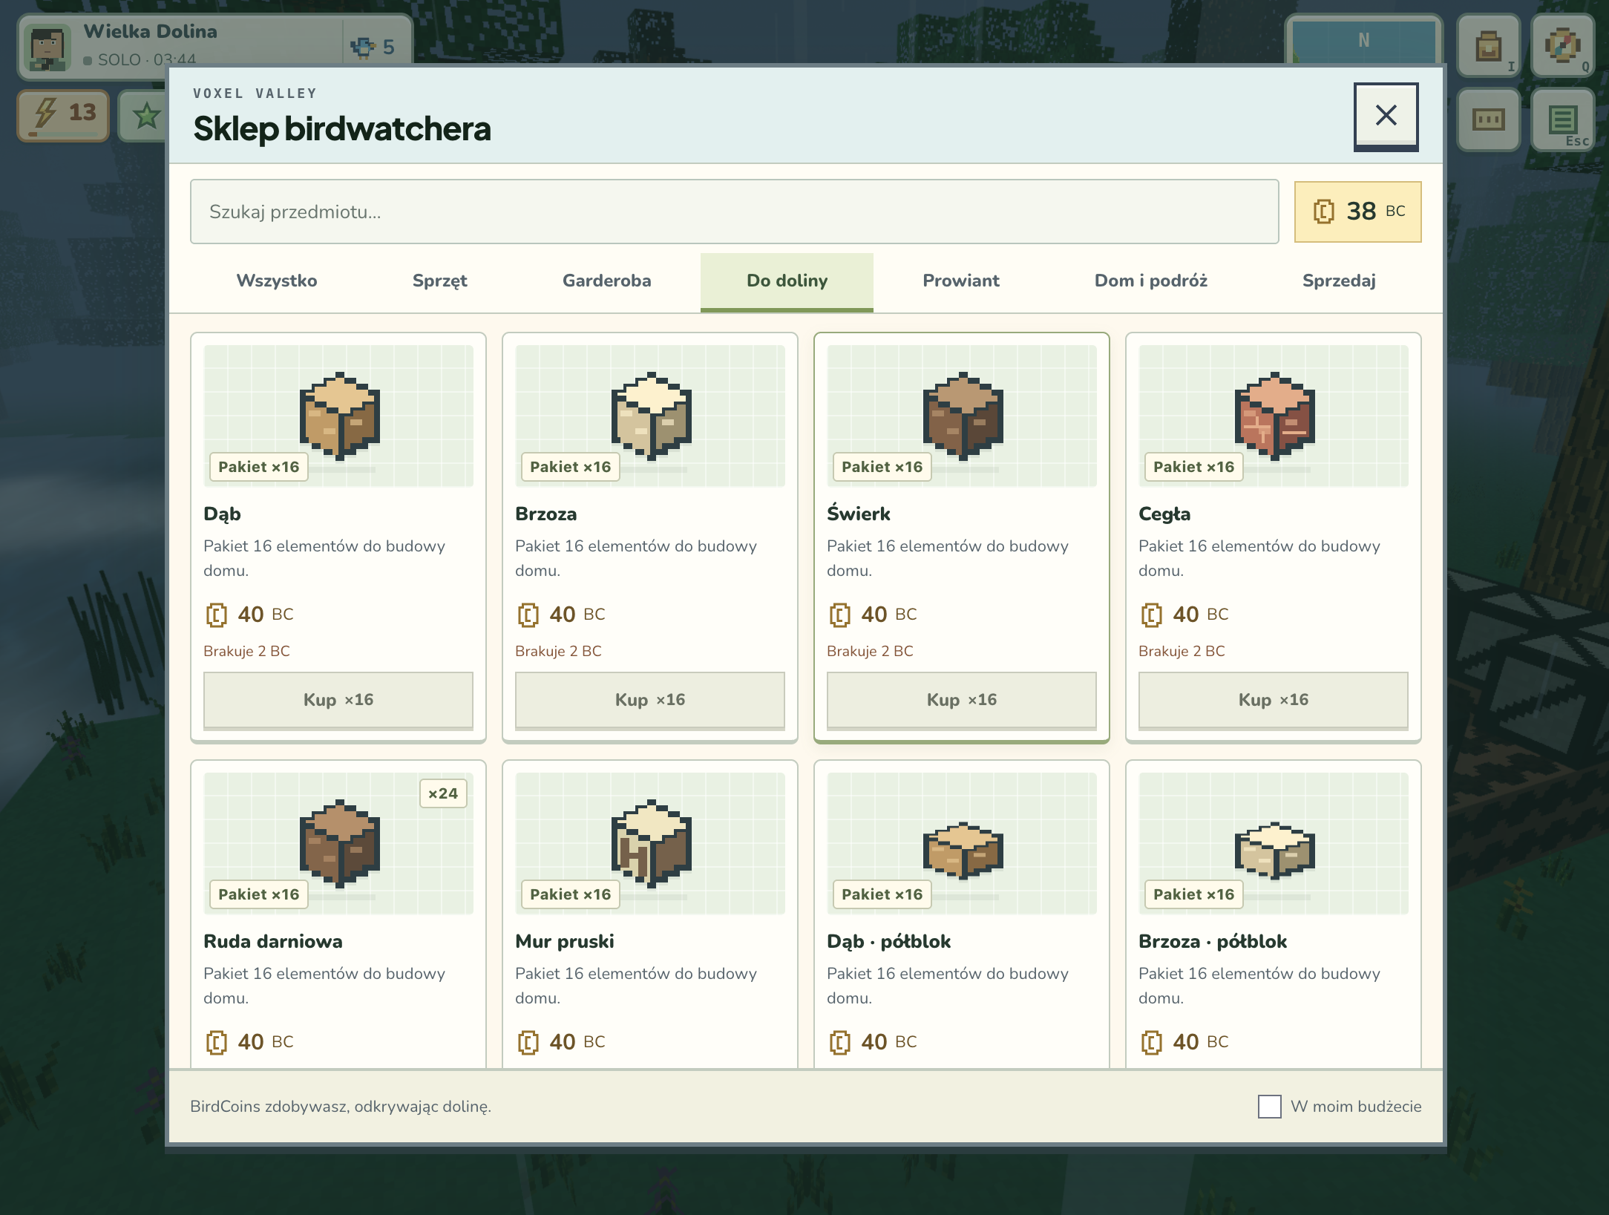This screenshot has width=1609, height=1215.
Task: Select the Do doliny tab
Action: pyautogui.click(x=787, y=281)
